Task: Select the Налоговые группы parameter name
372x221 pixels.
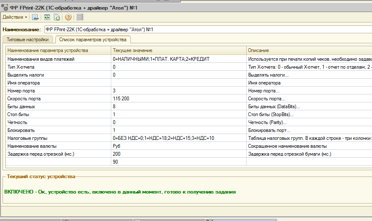Action: pyautogui.click(x=27, y=138)
